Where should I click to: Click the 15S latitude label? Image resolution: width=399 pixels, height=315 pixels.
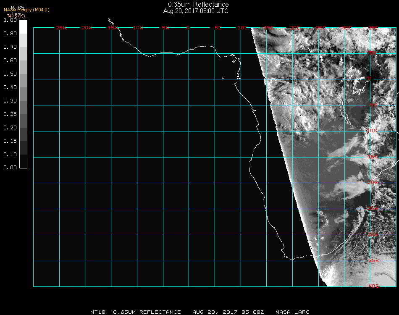pyautogui.click(x=373, y=157)
